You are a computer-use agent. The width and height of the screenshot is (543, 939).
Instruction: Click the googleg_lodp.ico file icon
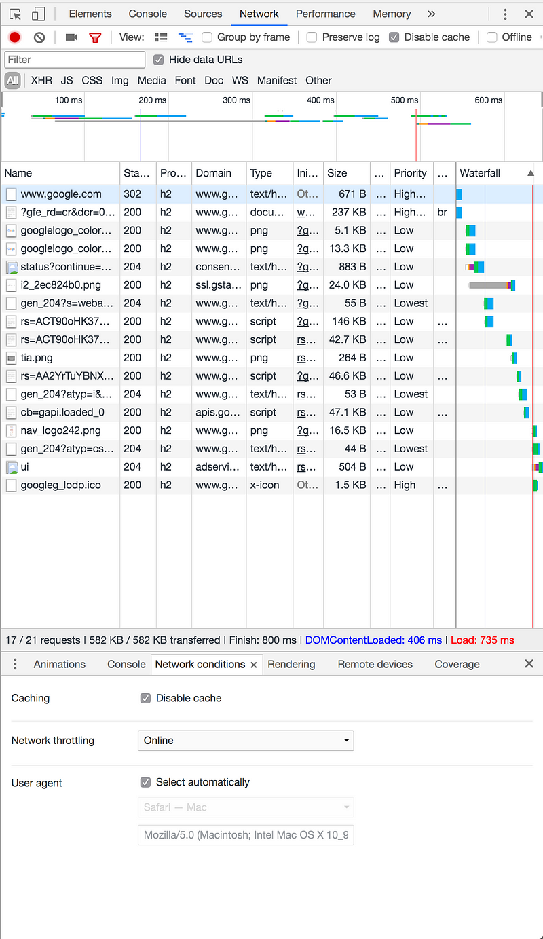(11, 485)
